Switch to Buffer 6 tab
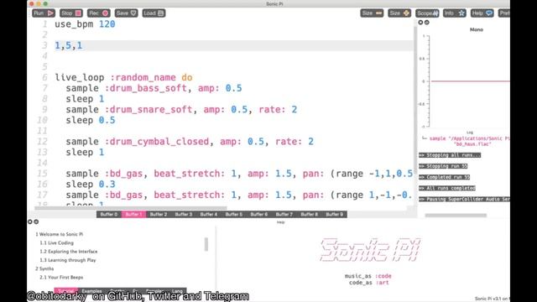The height and width of the screenshot is (302, 537). click(x=259, y=215)
